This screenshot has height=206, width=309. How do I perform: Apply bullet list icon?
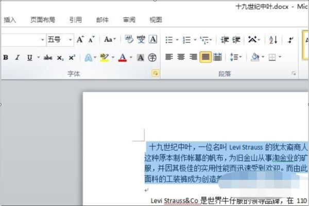(169, 40)
